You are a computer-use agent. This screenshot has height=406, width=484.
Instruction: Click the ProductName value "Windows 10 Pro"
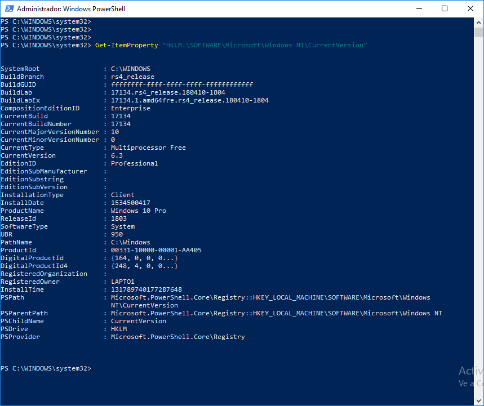pos(138,211)
